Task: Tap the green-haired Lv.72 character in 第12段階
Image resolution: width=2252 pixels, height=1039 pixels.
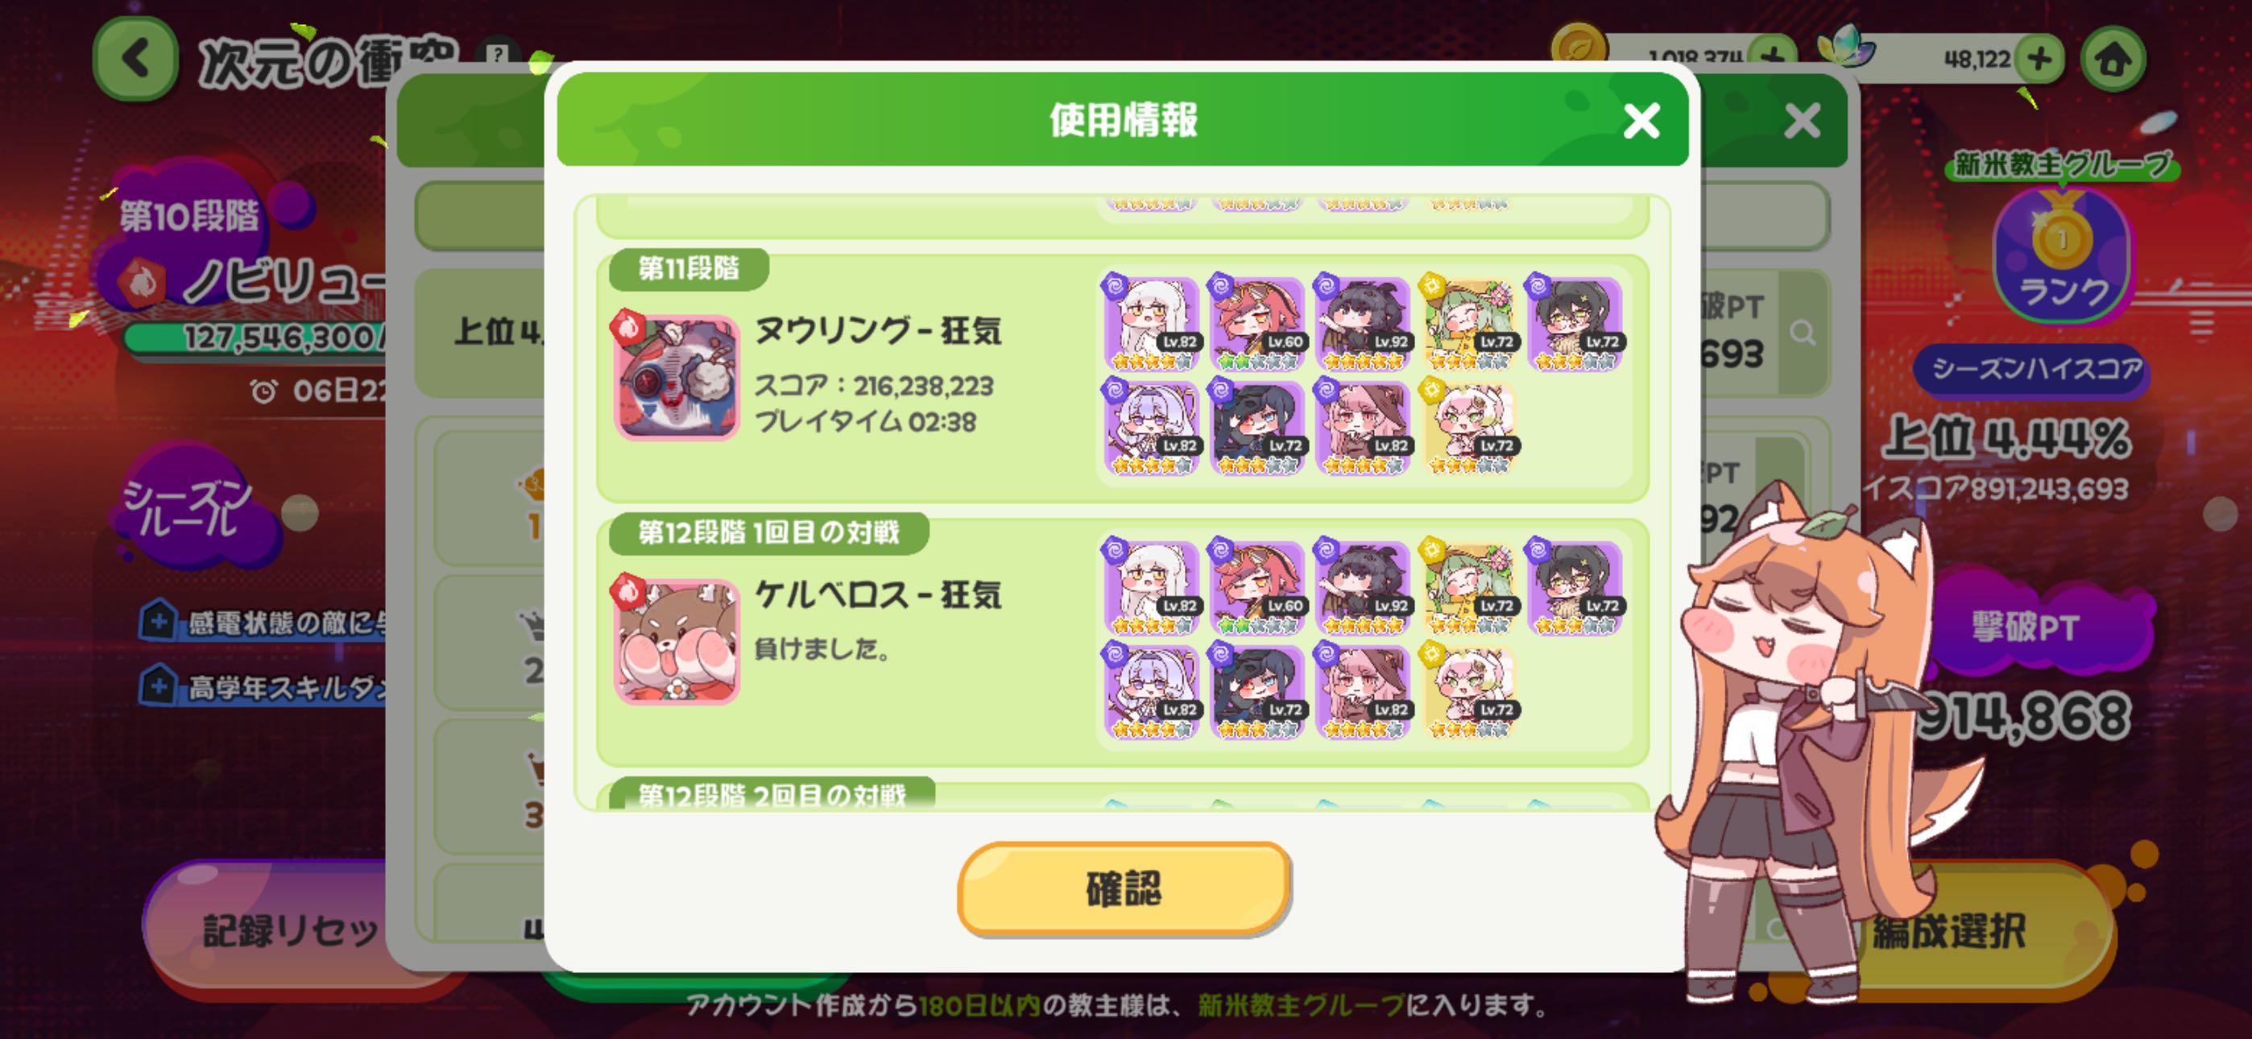Action: (x=1468, y=588)
